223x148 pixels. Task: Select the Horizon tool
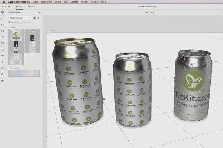pos(3,68)
